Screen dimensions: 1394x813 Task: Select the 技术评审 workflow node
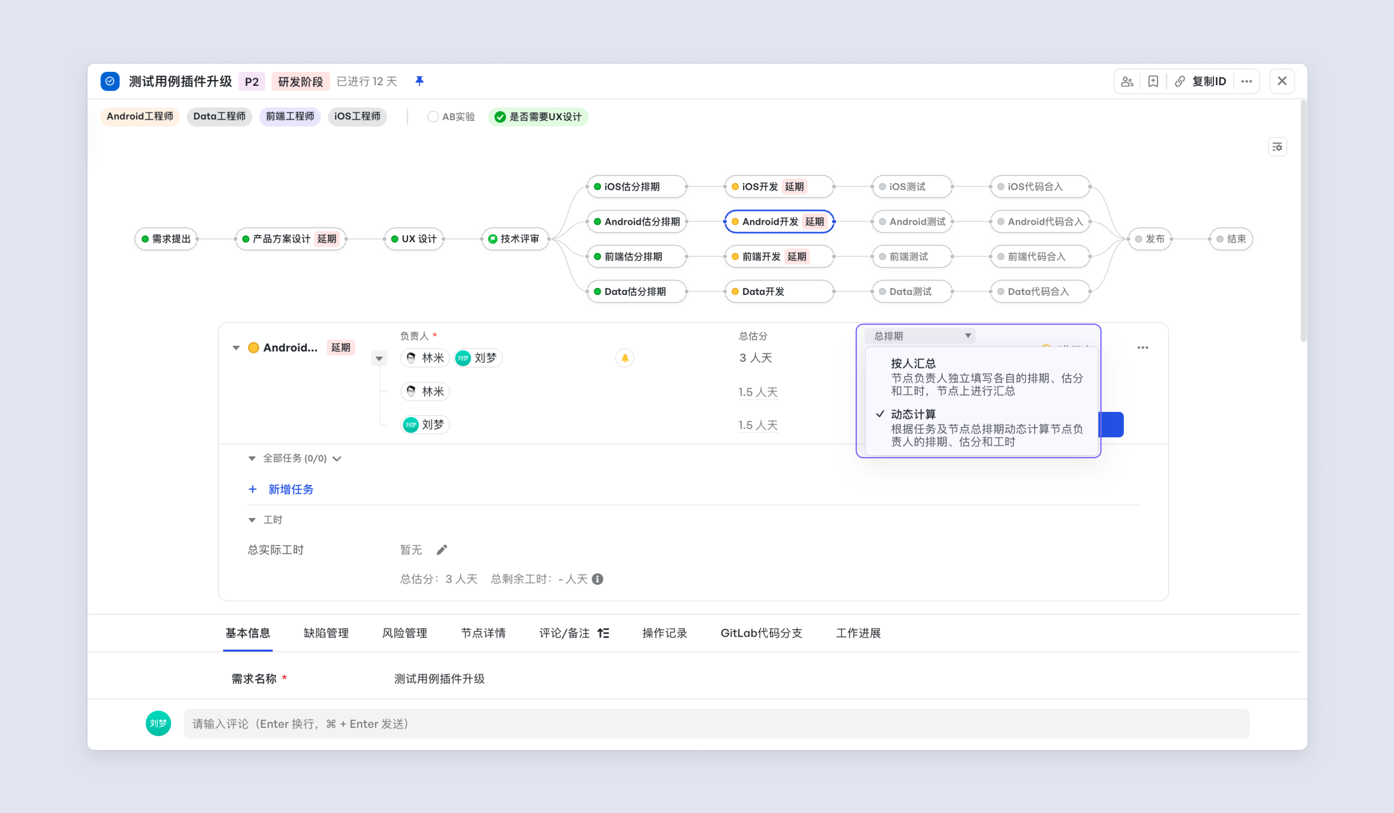[515, 239]
